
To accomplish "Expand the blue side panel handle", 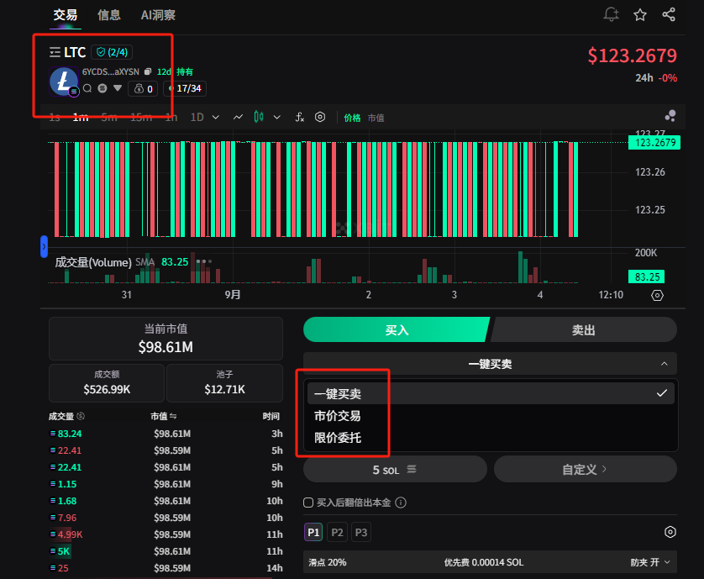I will pyautogui.click(x=44, y=246).
